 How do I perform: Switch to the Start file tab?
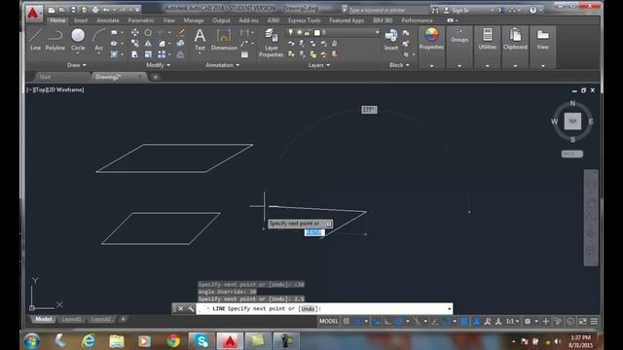(x=46, y=77)
